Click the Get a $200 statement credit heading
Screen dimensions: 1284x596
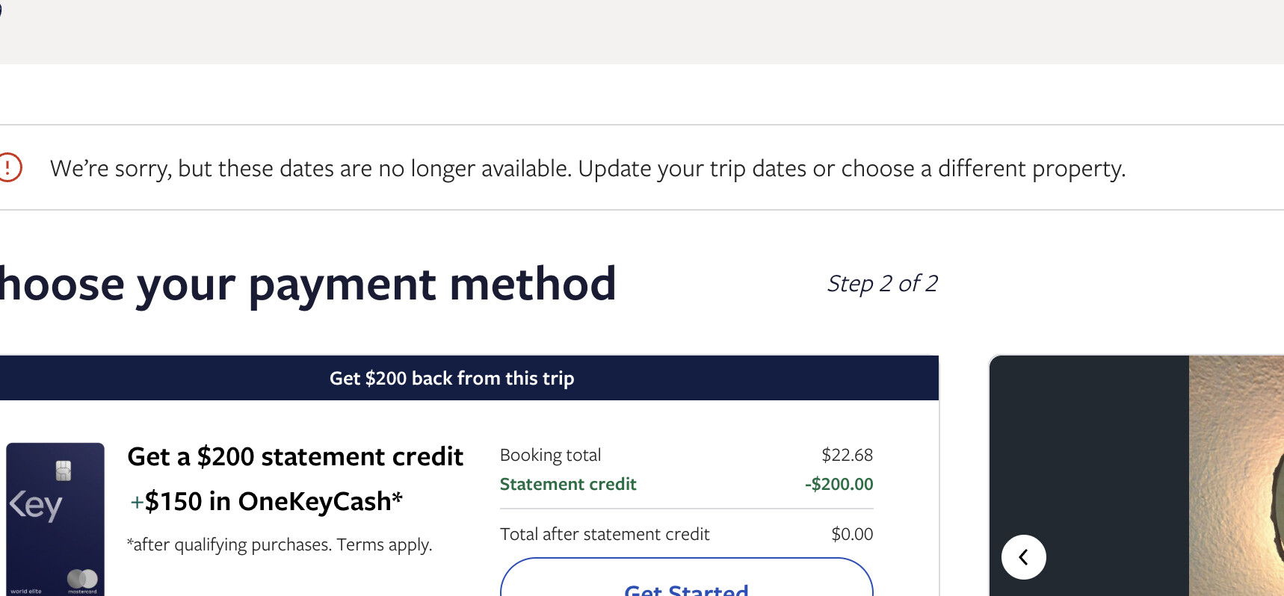coord(295,456)
